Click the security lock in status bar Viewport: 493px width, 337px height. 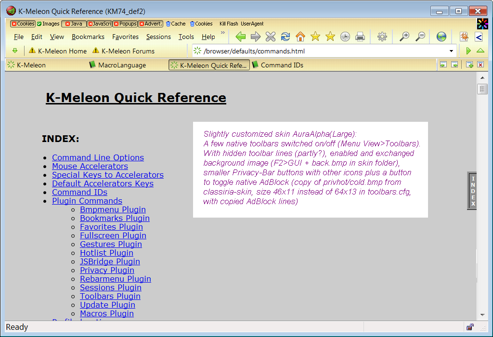pos(470,327)
